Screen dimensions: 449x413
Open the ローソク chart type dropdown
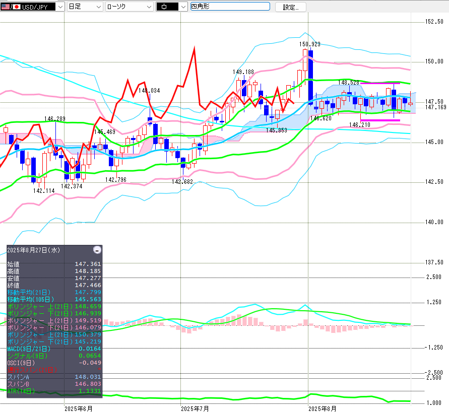129,7
